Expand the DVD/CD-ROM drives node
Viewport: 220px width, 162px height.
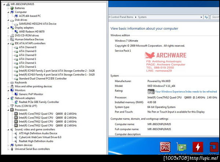pos(8,36)
